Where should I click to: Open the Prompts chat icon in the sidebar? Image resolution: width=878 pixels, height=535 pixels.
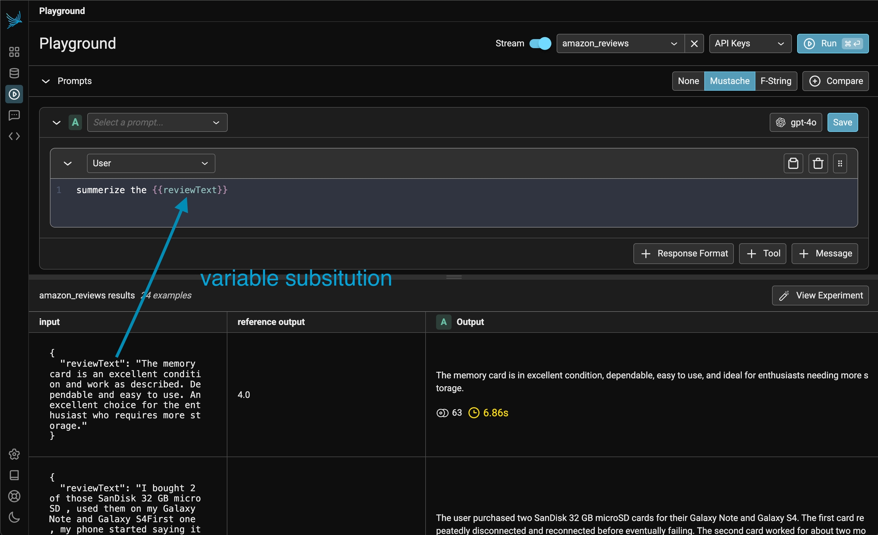tap(14, 115)
